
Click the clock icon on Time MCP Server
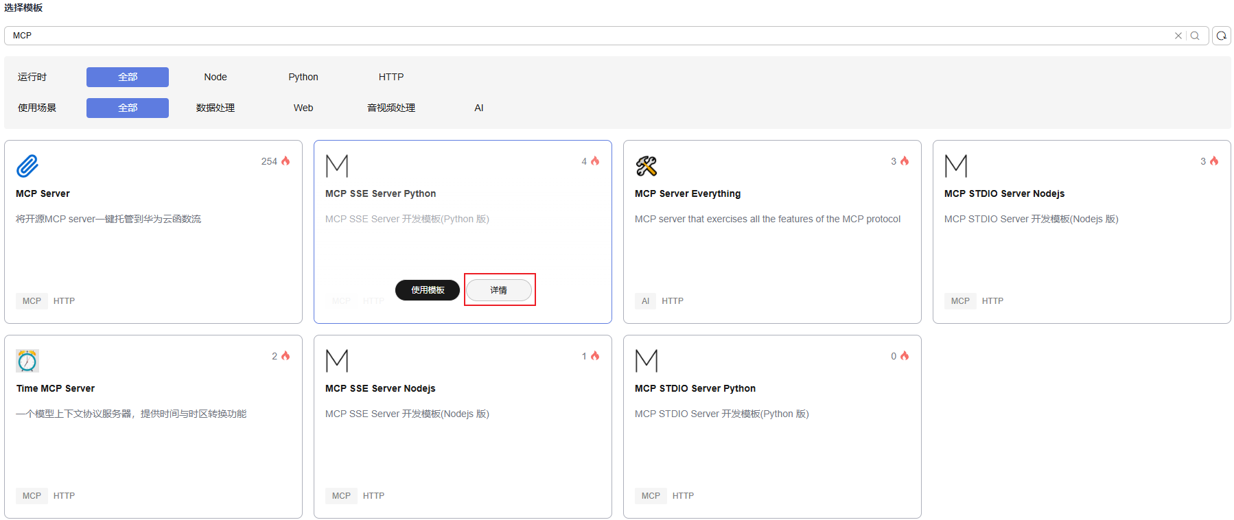27,361
